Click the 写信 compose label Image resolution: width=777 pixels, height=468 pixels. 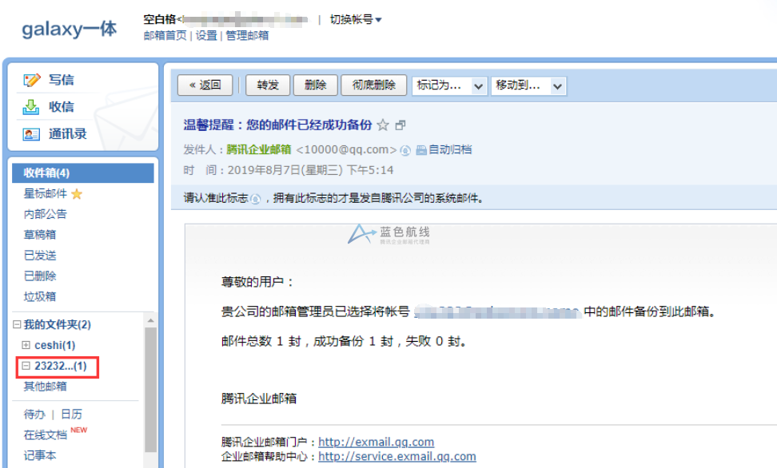(61, 80)
